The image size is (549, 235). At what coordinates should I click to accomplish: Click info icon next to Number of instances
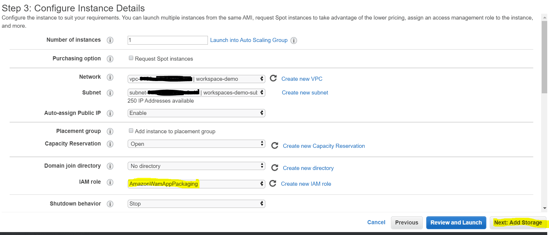[110, 40]
